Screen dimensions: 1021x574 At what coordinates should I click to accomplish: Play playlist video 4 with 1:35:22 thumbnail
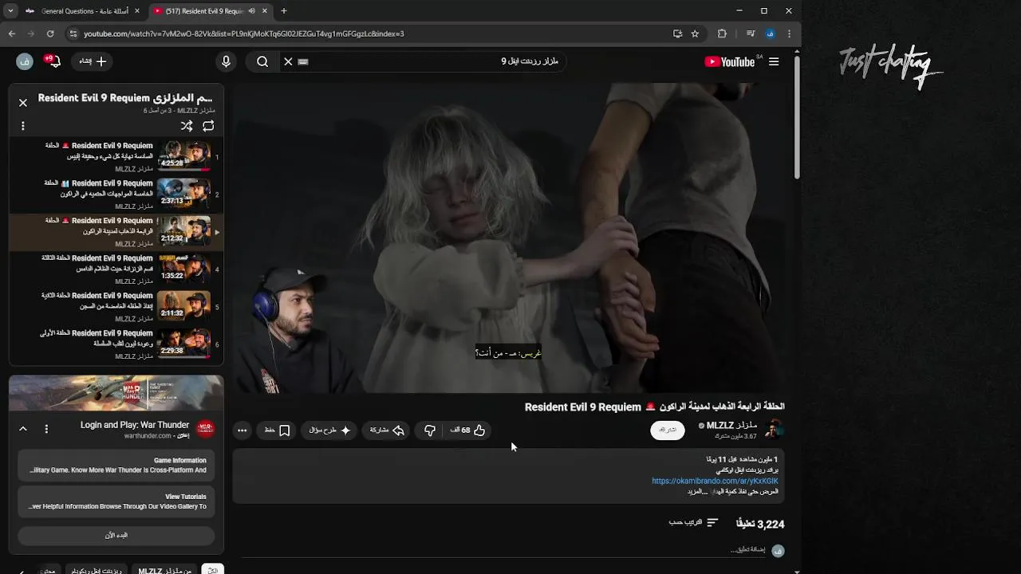point(116,269)
